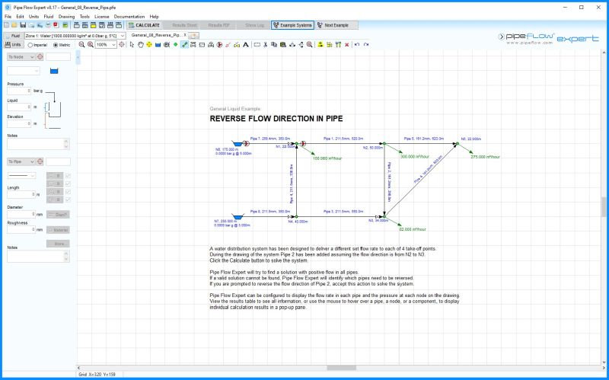Click the scissors Cut icon
This screenshot has height=380, width=609.
[265, 45]
